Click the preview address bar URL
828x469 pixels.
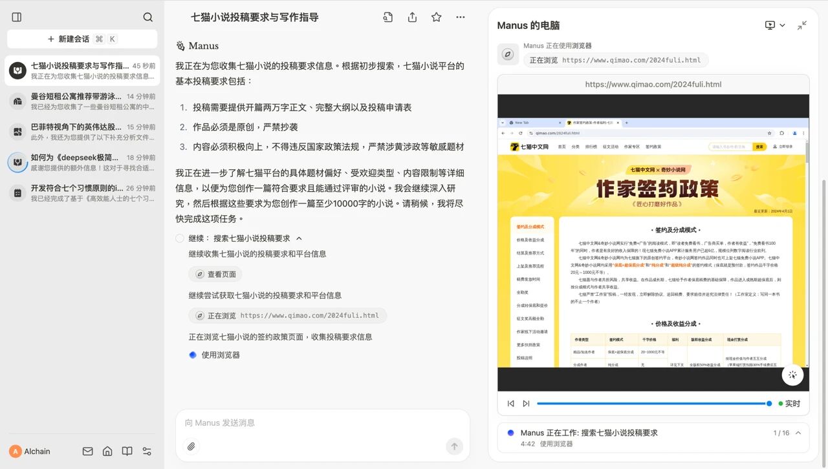pyautogui.click(x=653, y=85)
